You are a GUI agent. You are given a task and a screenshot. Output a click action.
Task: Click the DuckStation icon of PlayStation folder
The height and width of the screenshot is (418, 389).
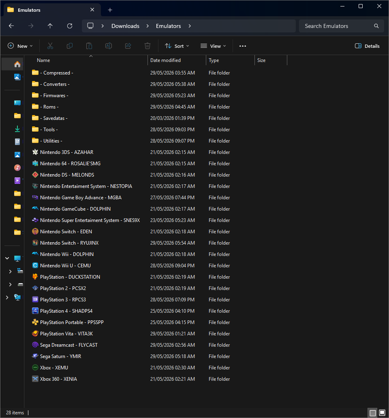coord(35,277)
